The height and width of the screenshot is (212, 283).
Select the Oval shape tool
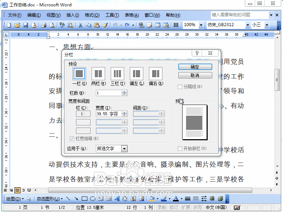click(92, 198)
